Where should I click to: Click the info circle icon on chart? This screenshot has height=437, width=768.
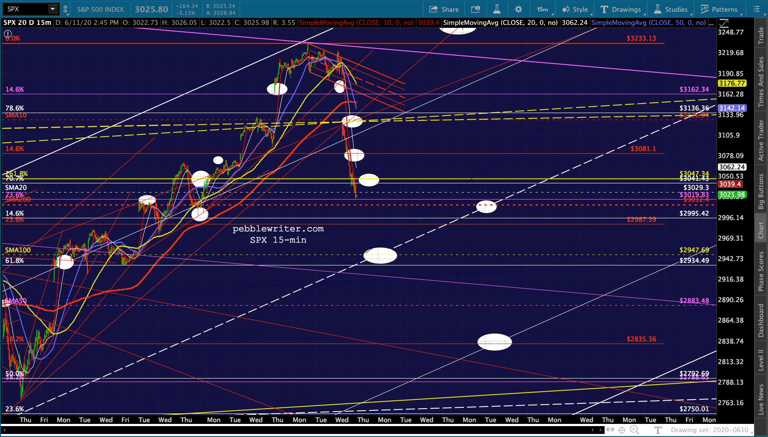[x=8, y=34]
